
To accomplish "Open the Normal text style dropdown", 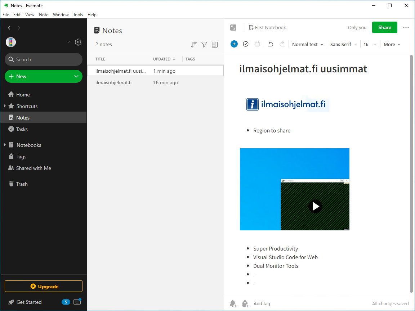I will click(308, 44).
